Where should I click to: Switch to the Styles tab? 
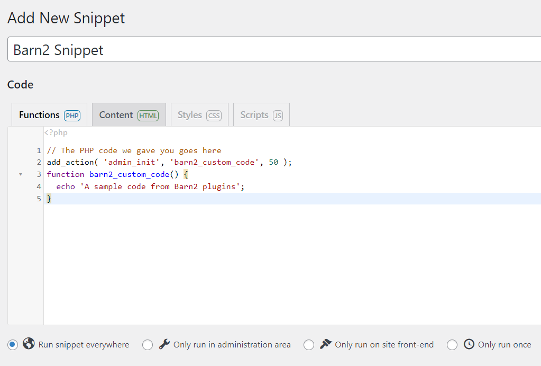coord(199,115)
